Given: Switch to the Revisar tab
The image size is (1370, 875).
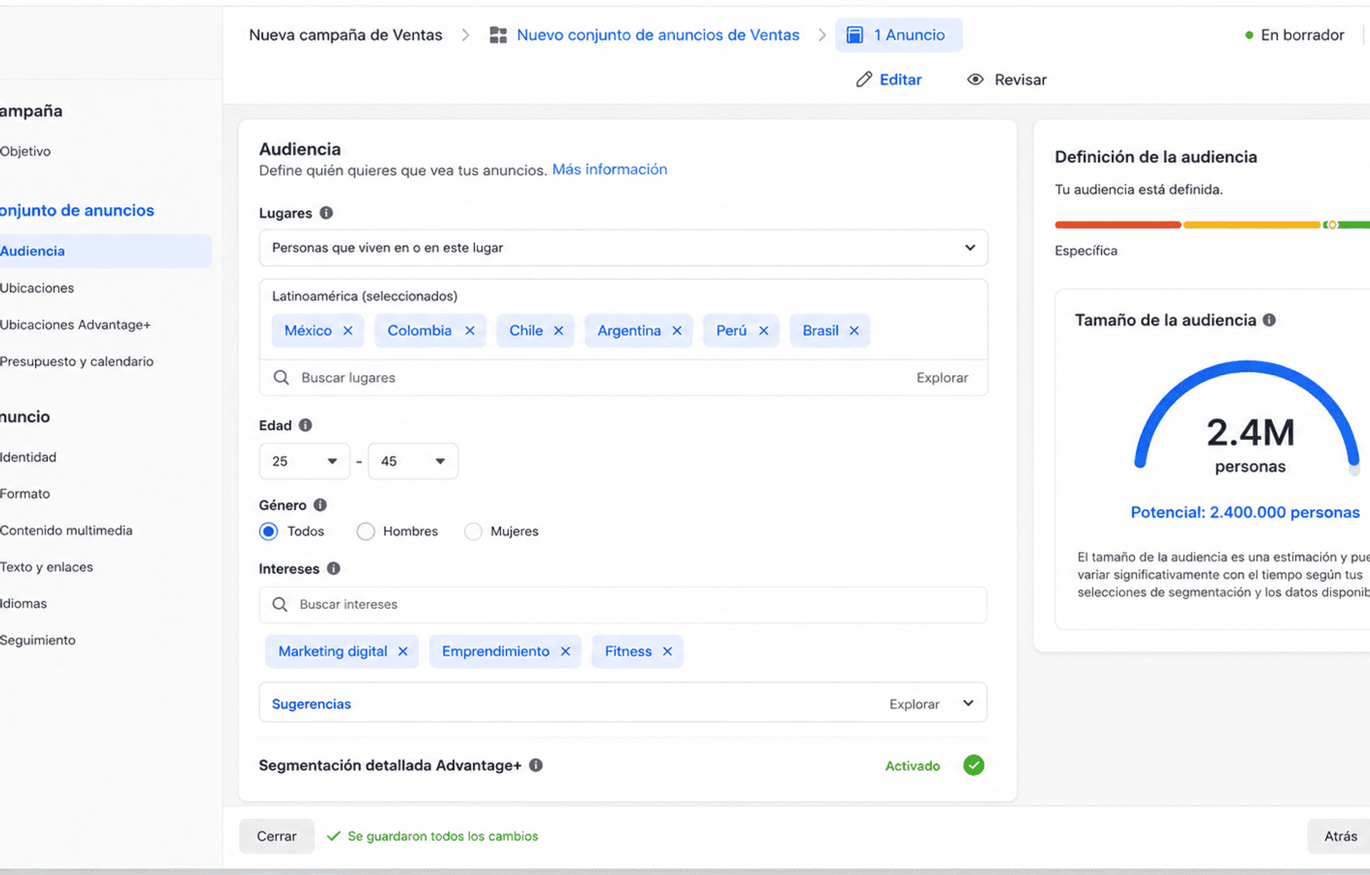Looking at the screenshot, I should (1007, 79).
